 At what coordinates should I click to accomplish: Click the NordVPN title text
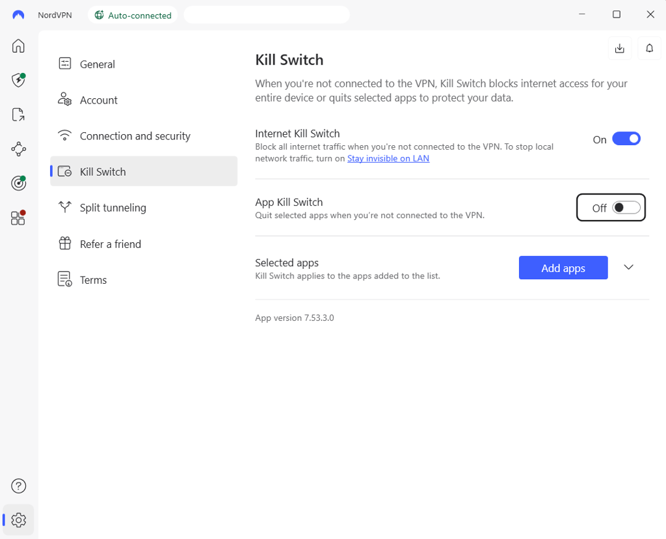(x=55, y=15)
